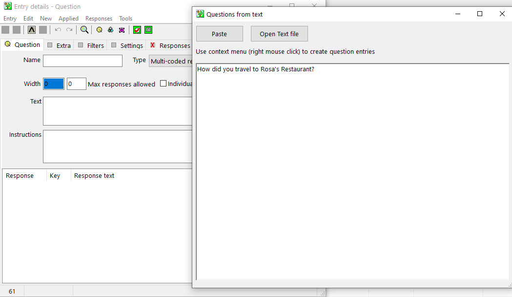Click inside the Name input field
The image size is (512, 297).
point(82,61)
